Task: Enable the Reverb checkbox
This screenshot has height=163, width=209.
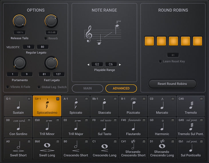Action: click(46, 38)
